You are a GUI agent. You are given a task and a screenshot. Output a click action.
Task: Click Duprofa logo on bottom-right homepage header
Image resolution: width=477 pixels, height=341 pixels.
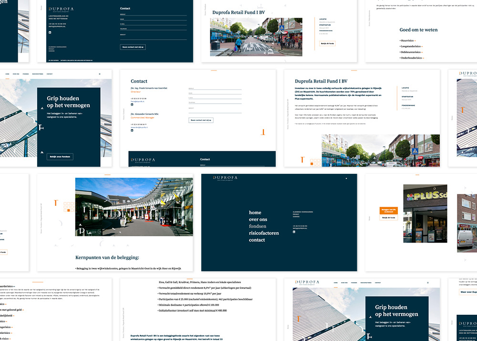[307, 283]
